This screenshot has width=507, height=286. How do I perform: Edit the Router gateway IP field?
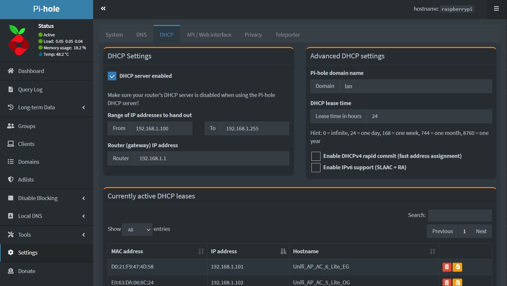point(211,158)
